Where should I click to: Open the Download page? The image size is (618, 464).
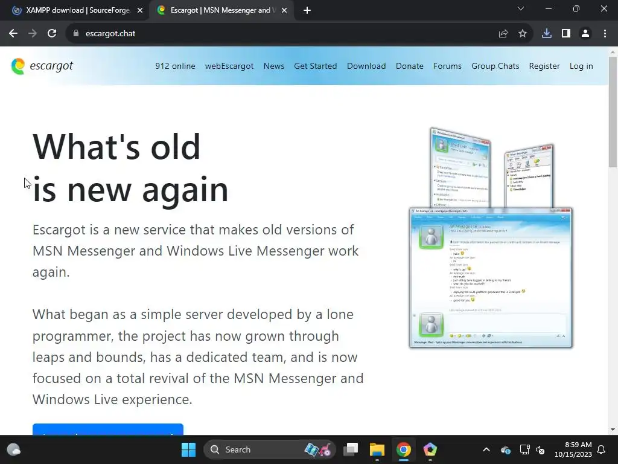[x=366, y=66]
